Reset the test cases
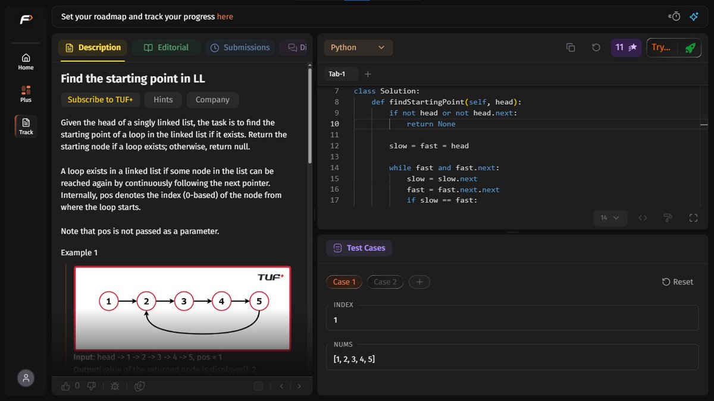 point(678,282)
